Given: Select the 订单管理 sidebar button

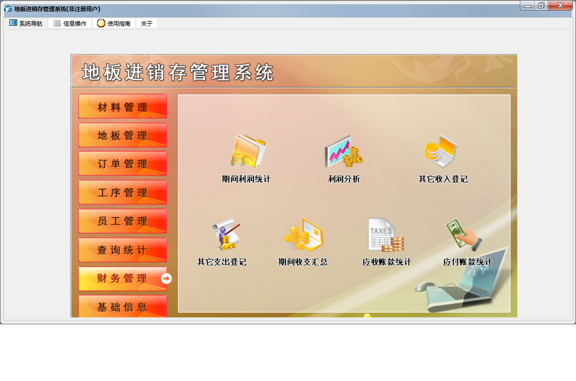Looking at the screenshot, I should (x=123, y=164).
